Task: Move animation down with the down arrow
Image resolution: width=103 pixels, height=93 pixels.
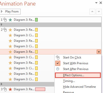Action: pos(99,11)
